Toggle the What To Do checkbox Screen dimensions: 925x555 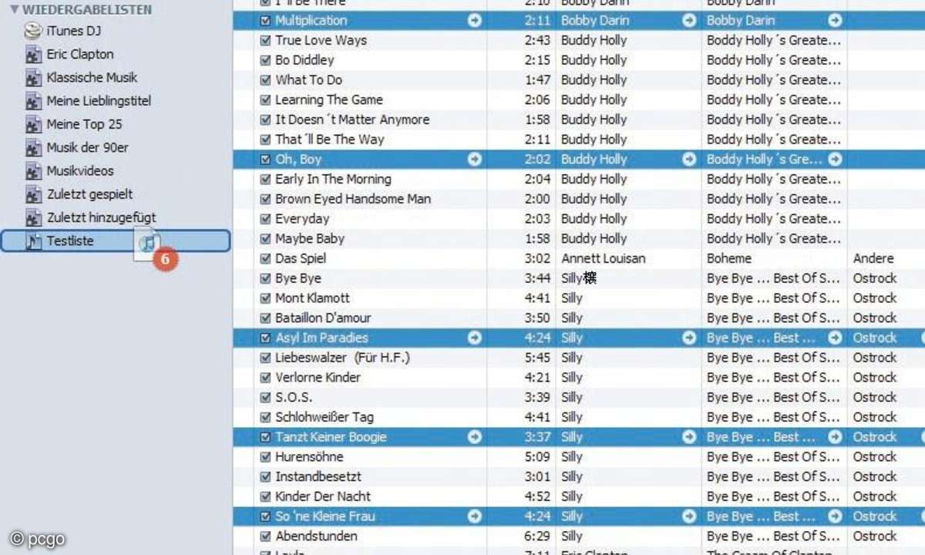(x=265, y=80)
